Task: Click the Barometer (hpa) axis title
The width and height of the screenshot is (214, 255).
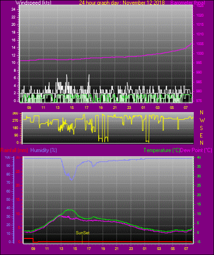Action: click(188, 2)
